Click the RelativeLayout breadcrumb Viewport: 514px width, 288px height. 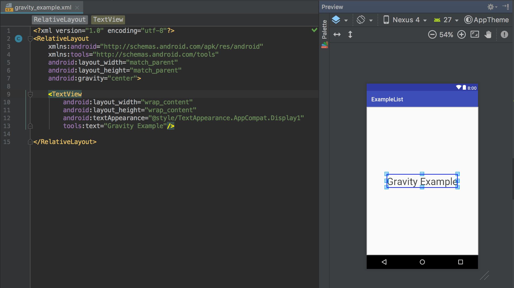pos(60,20)
